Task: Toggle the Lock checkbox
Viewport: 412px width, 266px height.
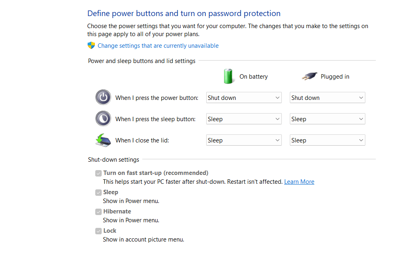Action: [x=98, y=231]
